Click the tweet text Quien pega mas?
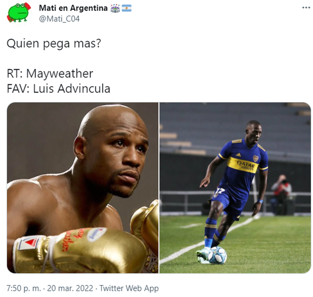The height and width of the screenshot is (297, 313). (54, 44)
